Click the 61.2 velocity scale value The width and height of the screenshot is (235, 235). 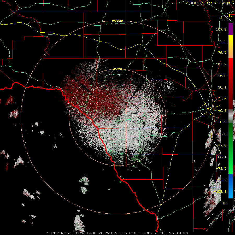click(x=222, y=64)
